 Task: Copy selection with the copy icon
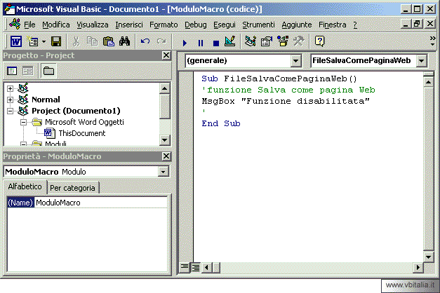point(92,42)
